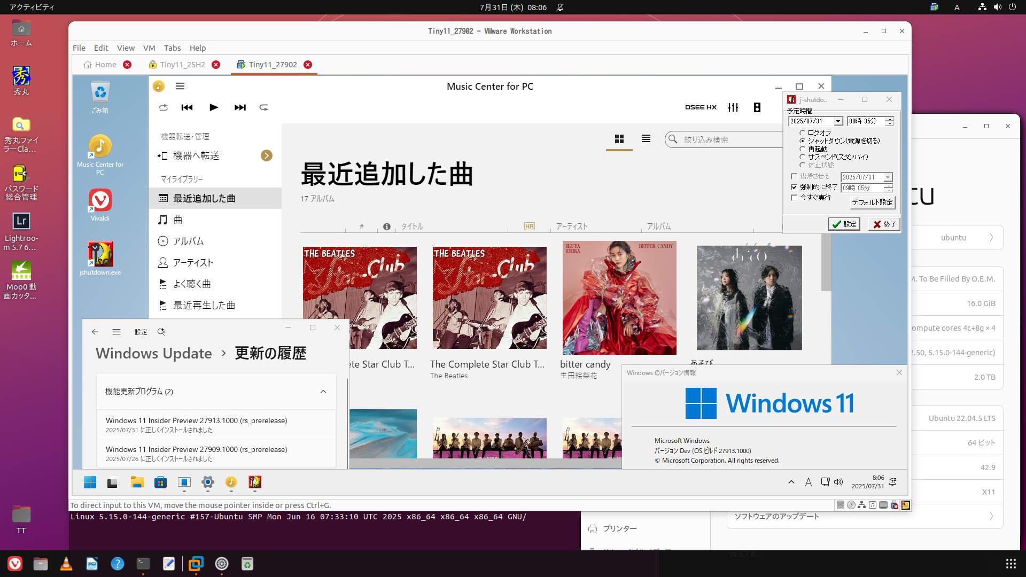Sort by the タイトル column header
The width and height of the screenshot is (1026, 577).
point(412,227)
